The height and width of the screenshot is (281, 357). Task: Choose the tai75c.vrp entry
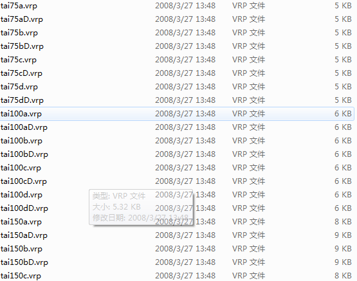(x=19, y=60)
